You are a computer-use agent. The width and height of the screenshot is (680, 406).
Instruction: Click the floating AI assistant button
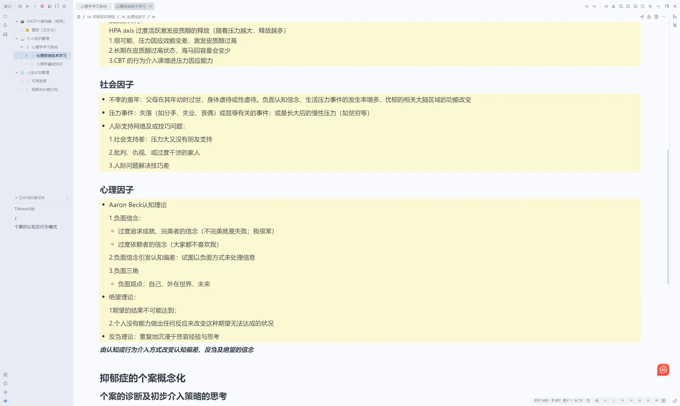663,370
